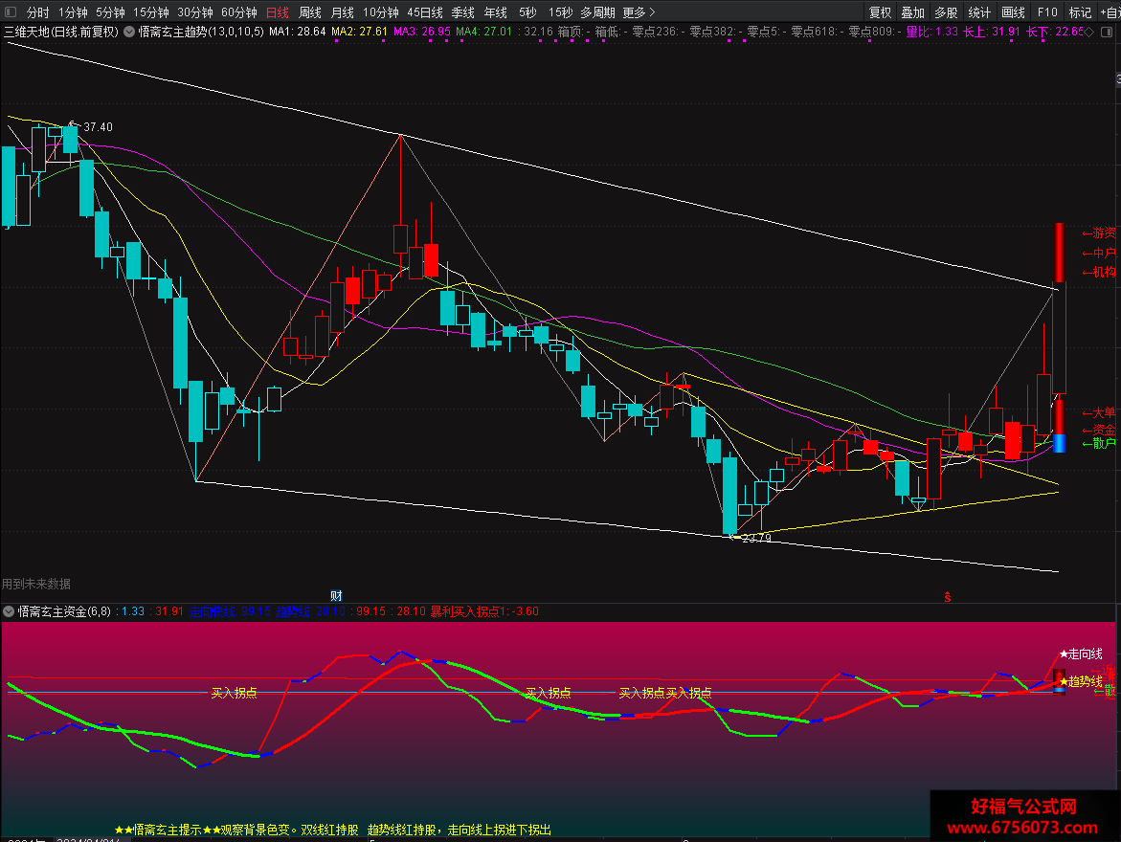Click the 多股 multi-stock view
The image size is (1121, 842).
(946, 12)
